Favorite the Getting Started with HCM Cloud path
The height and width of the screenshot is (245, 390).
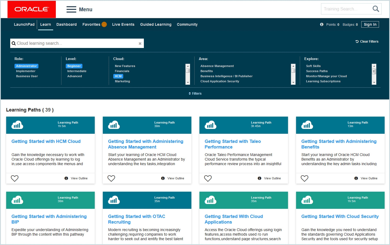tap(15, 178)
